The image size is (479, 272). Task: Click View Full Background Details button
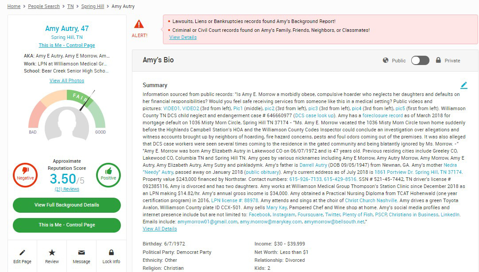point(67,205)
